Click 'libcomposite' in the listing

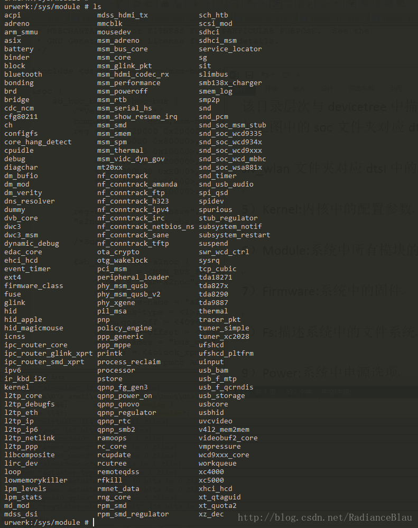[x=29, y=455]
